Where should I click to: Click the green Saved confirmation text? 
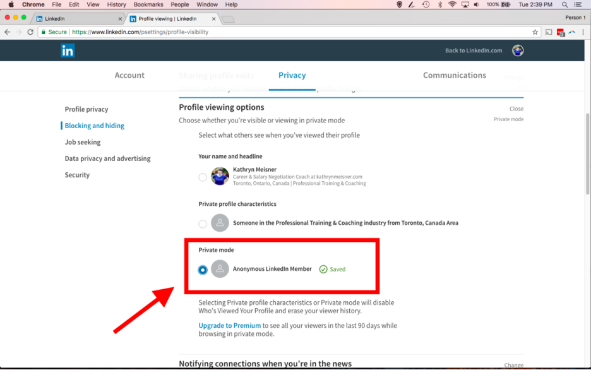338,270
